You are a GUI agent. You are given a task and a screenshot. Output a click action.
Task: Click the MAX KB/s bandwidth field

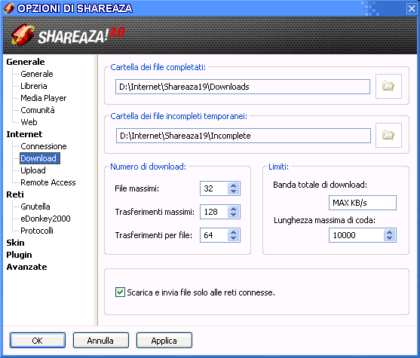(x=363, y=203)
